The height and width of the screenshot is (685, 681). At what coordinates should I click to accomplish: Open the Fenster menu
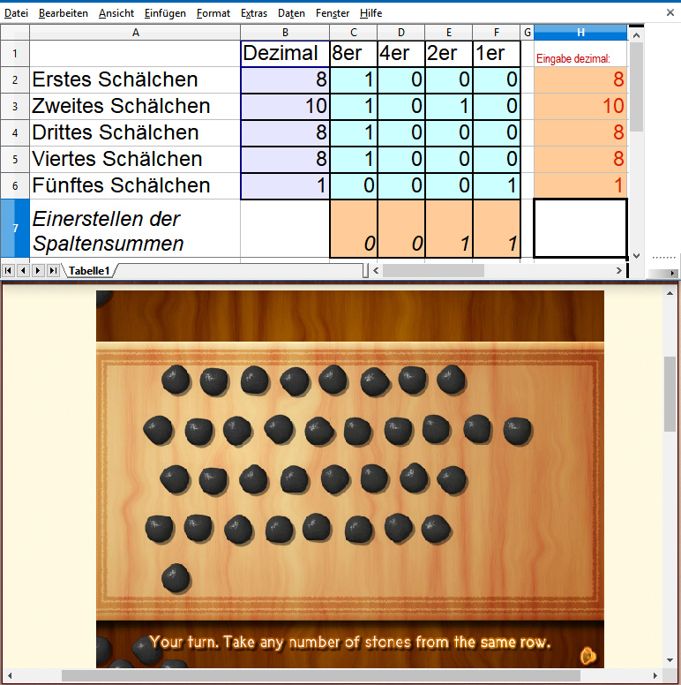point(333,13)
